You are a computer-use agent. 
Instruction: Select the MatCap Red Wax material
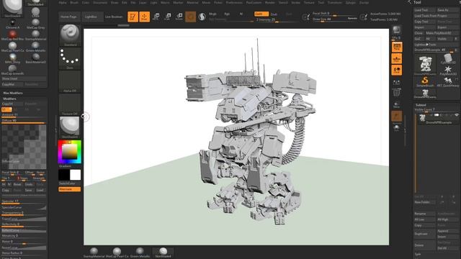[12, 35]
